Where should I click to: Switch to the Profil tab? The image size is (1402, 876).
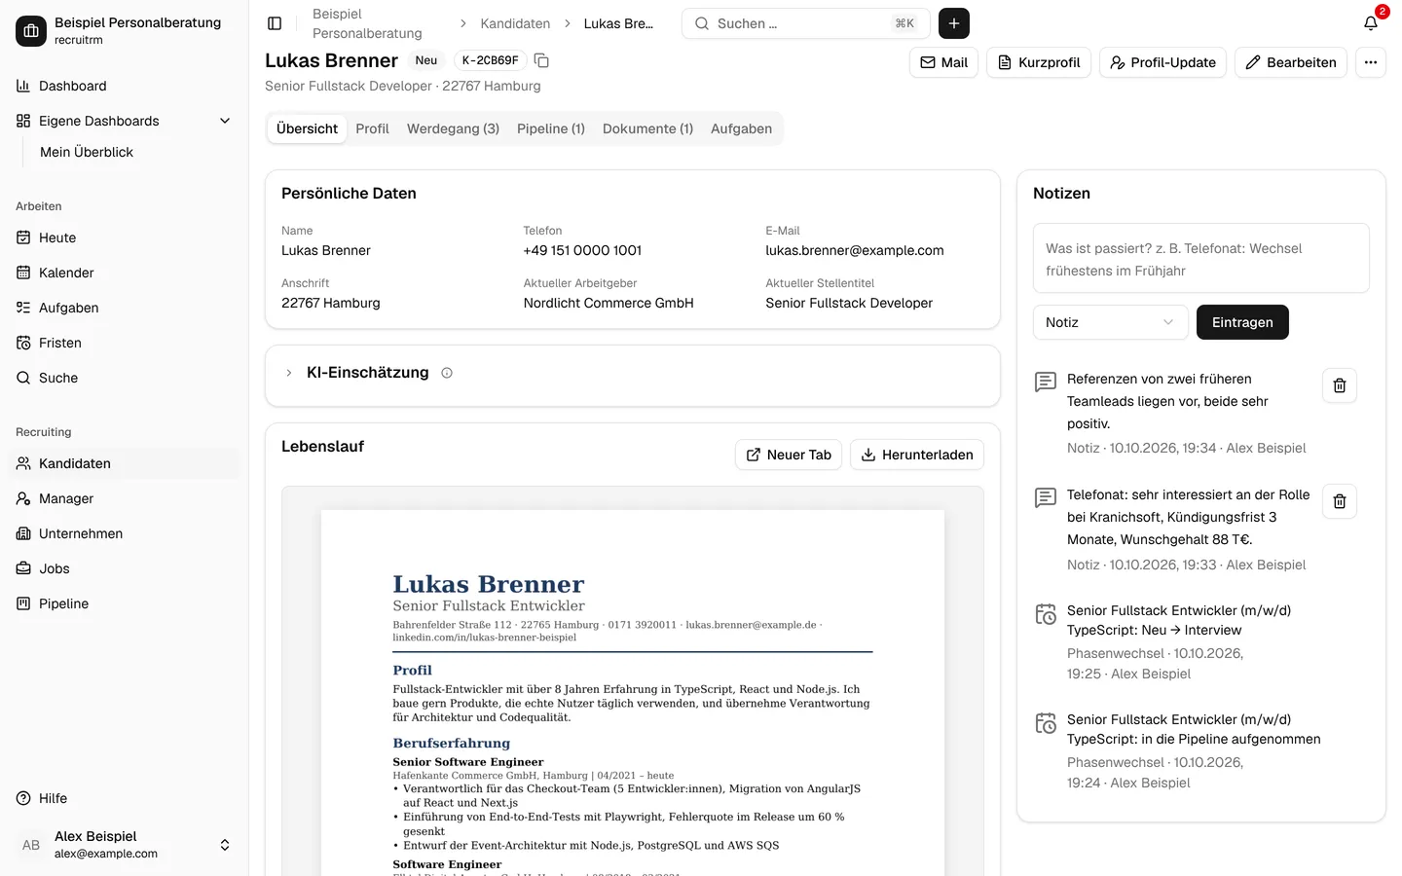point(372,128)
